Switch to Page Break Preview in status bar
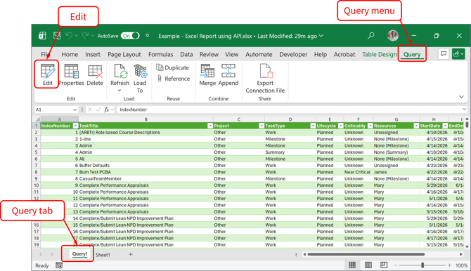Image resolution: width=471 pixels, height=271 pixels. click(x=384, y=265)
